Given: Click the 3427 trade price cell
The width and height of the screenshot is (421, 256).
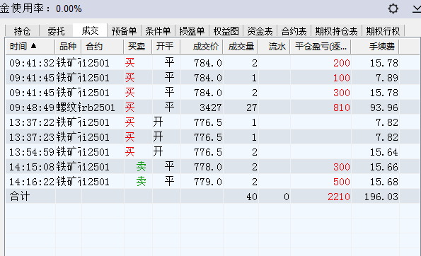Looking at the screenshot, I should tap(202, 107).
